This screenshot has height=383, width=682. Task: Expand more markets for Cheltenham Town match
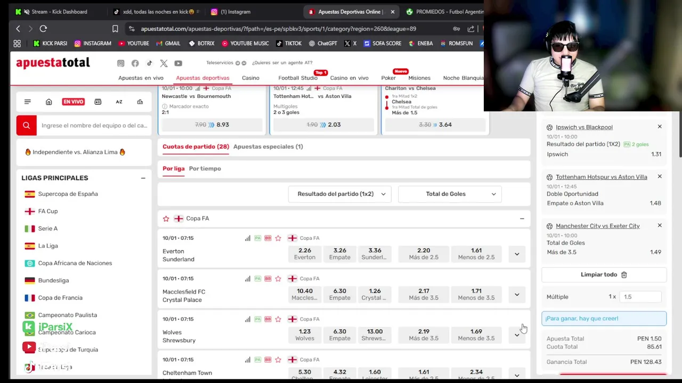517,375
